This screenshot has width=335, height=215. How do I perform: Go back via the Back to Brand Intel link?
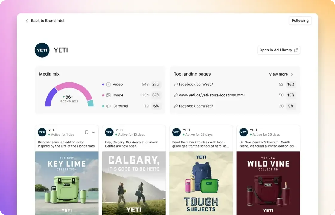[x=45, y=21]
